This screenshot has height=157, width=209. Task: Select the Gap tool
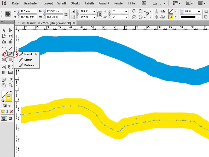(10, 36)
